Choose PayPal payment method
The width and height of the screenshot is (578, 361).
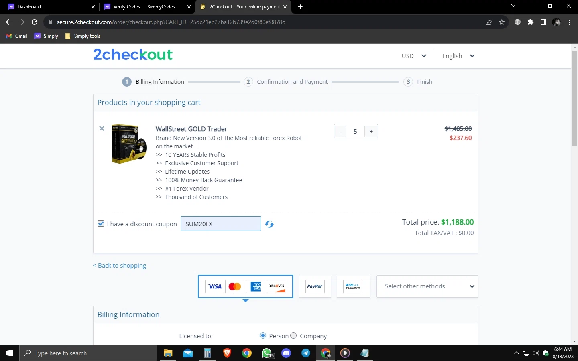(x=315, y=286)
